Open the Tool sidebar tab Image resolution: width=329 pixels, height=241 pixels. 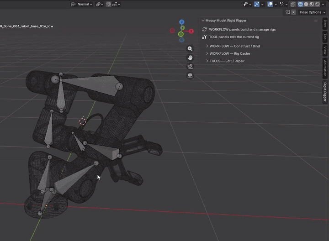[x=325, y=37]
